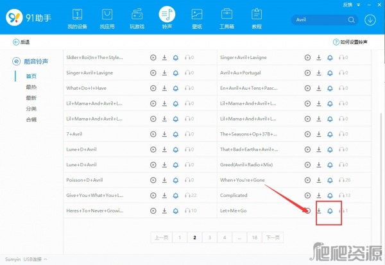Open the download manager arrow icon
Viewport: 385px width, 265px height.
coord(370,20)
